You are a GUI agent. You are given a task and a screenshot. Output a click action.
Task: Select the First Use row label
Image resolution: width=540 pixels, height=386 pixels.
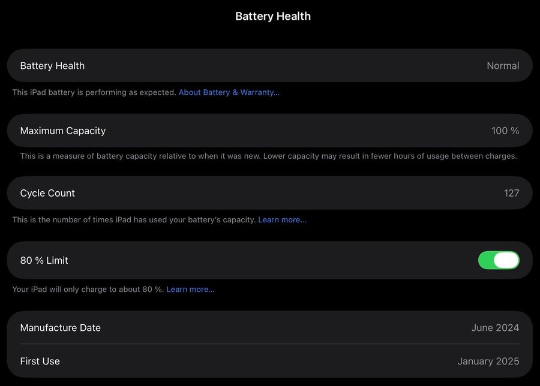pyautogui.click(x=40, y=361)
